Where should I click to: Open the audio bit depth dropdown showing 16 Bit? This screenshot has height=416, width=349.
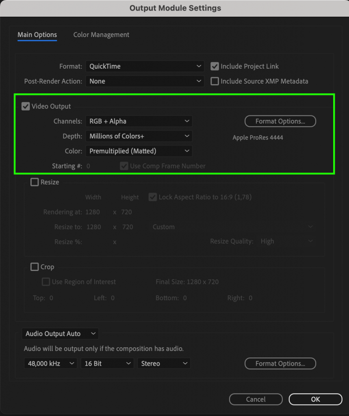tap(107, 363)
